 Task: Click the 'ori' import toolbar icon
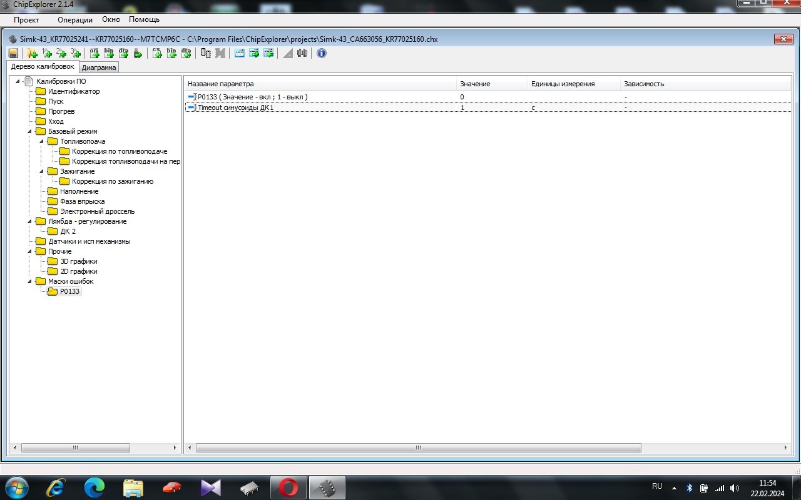pyautogui.click(x=94, y=54)
